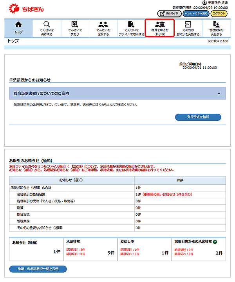Open the 差戻し中 1件 panel

pyautogui.click(x=144, y=249)
